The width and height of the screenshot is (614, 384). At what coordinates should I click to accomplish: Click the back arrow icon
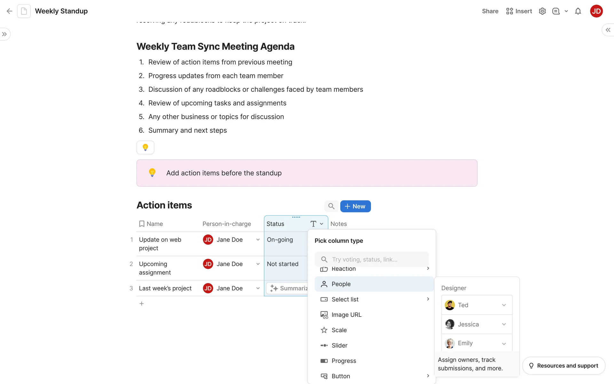coord(9,11)
